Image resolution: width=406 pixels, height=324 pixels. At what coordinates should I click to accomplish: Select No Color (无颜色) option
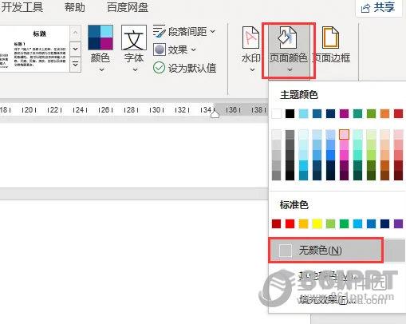[325, 250]
